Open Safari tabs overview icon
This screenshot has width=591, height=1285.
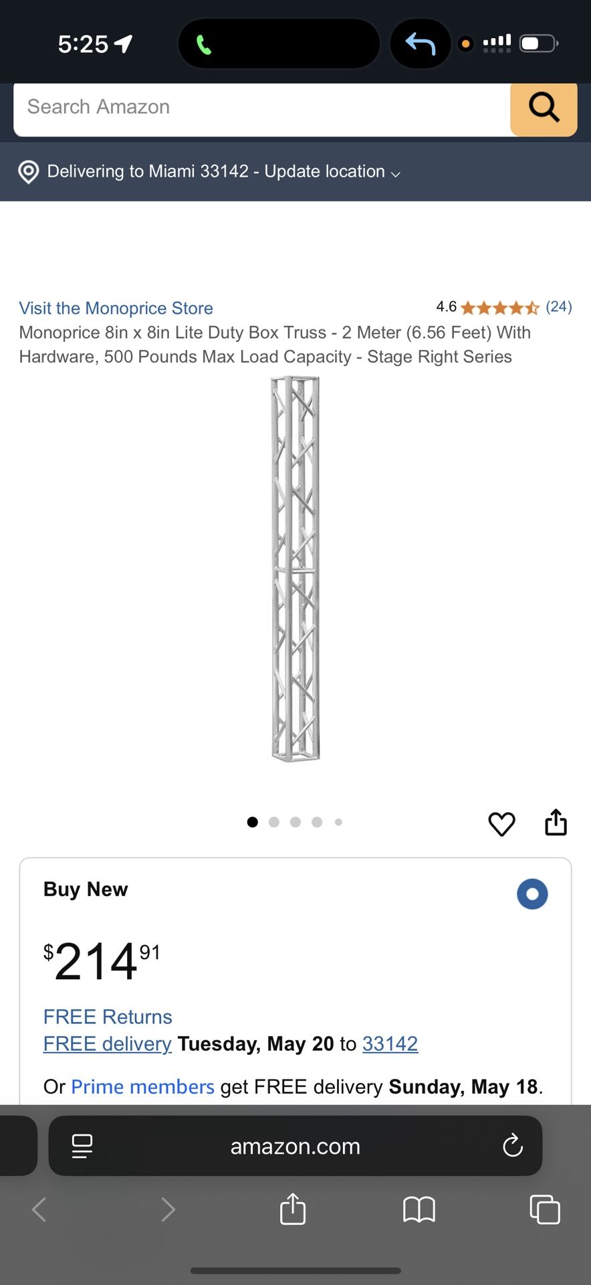[545, 1209]
